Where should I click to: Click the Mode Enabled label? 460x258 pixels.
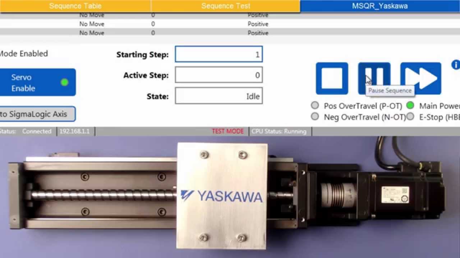tap(24, 53)
